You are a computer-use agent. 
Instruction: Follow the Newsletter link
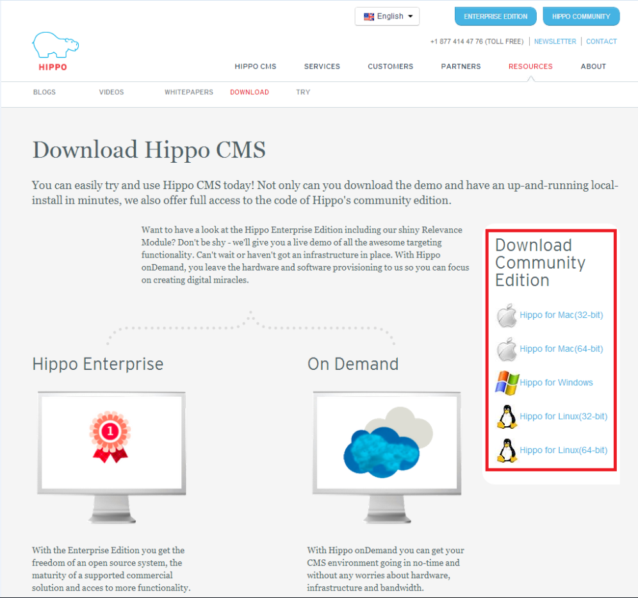555,42
